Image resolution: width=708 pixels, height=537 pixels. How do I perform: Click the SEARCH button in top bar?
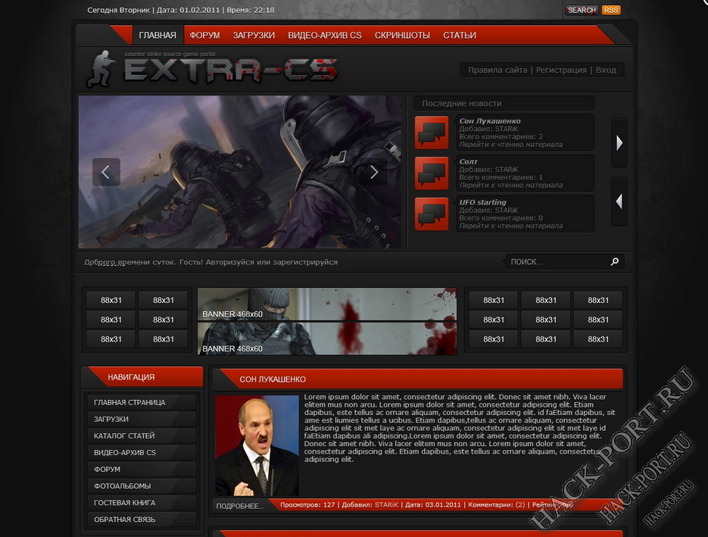click(582, 10)
